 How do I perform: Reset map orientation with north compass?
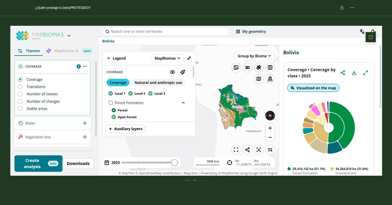point(270,116)
